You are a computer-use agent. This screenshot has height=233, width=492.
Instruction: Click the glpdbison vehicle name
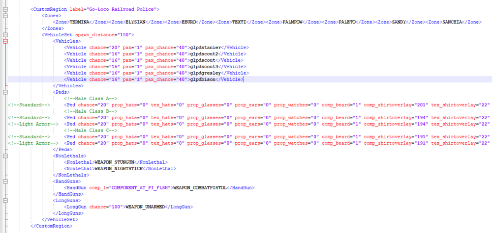click(x=203, y=79)
